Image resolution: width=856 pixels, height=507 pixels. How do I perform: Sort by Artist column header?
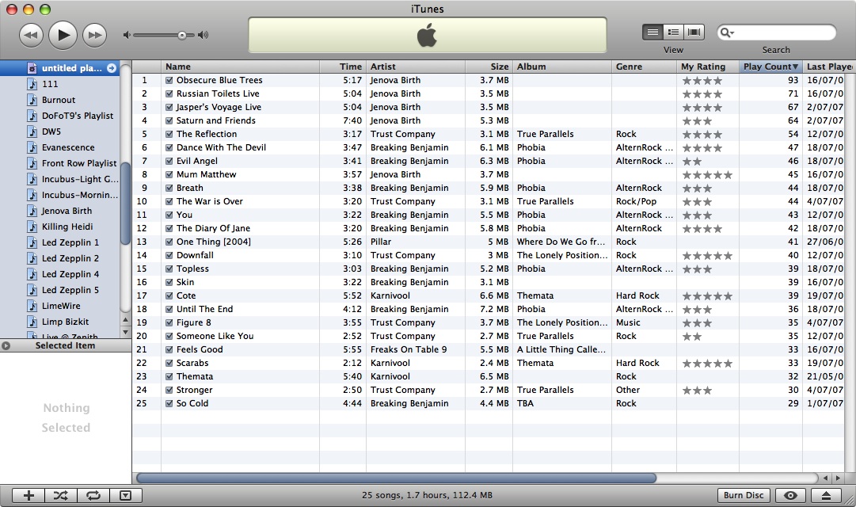[416, 67]
